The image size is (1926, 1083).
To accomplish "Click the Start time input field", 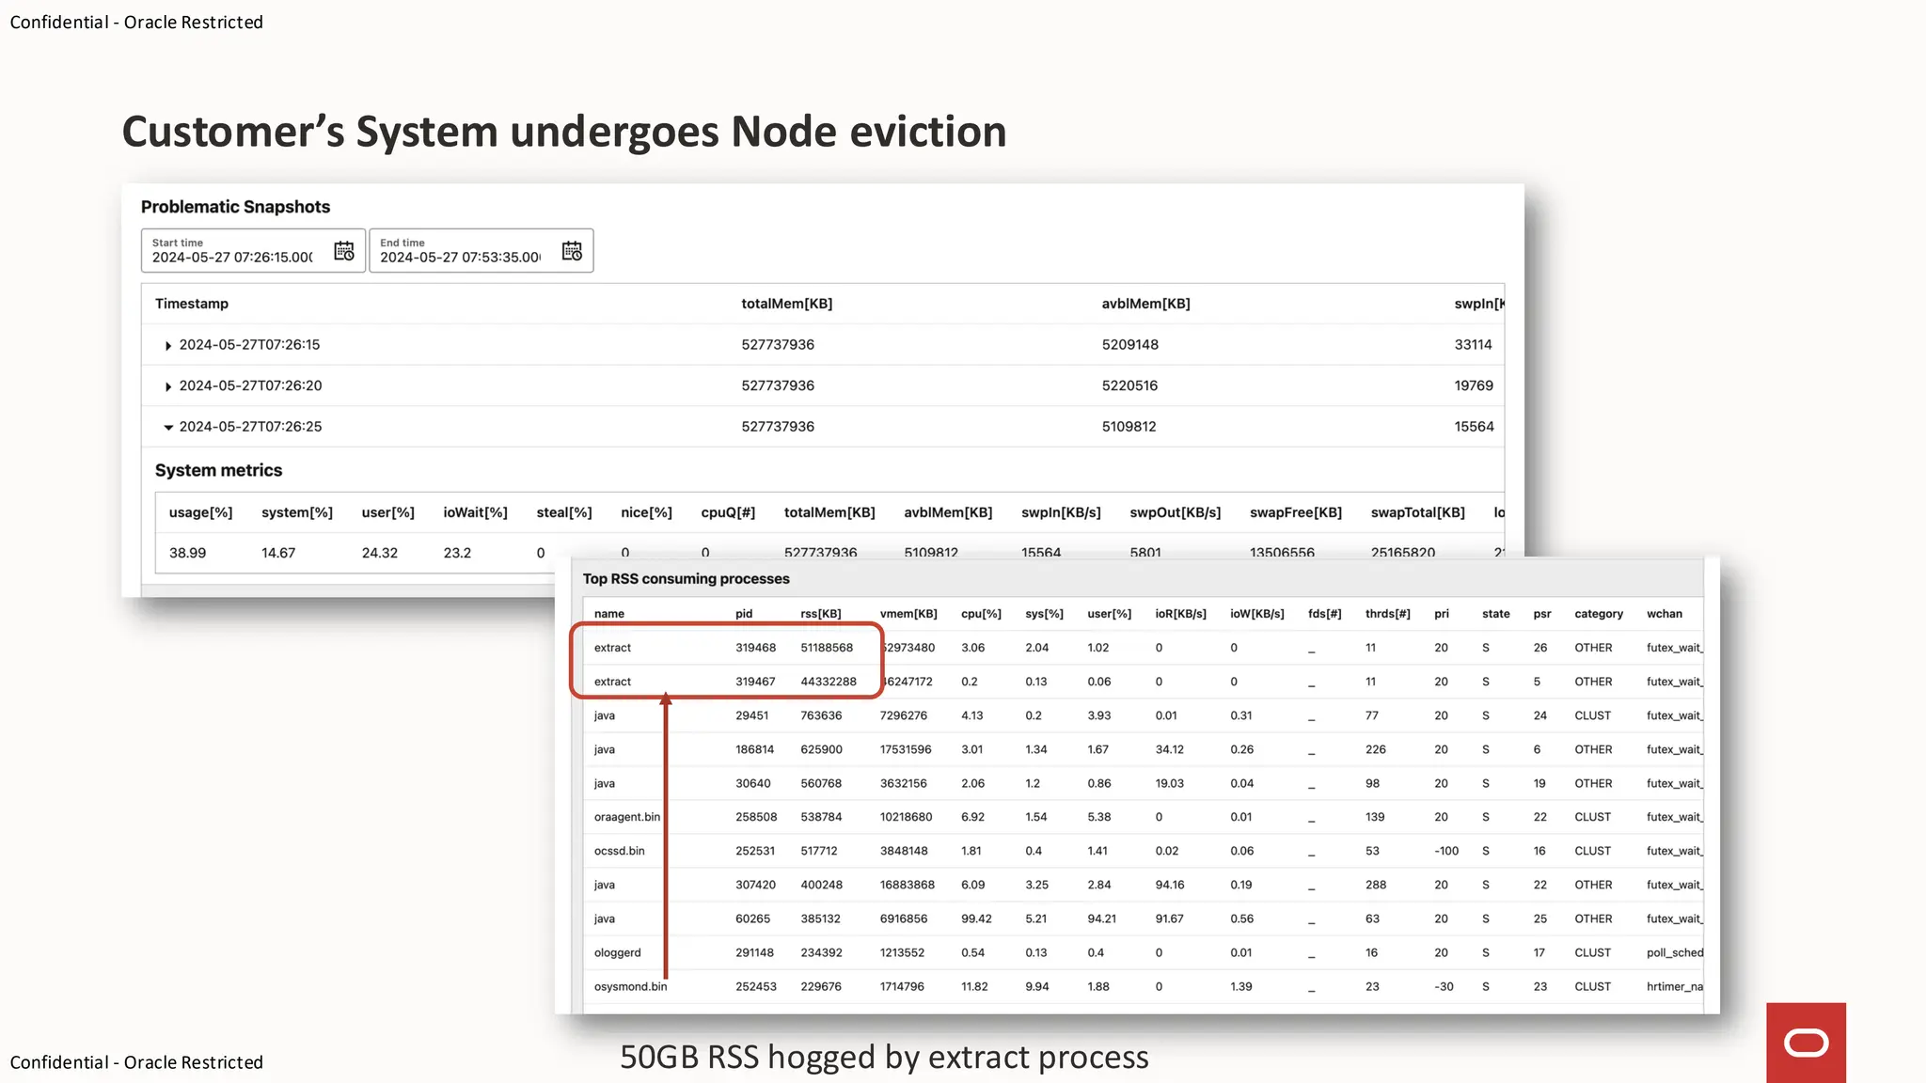I will (253, 251).
